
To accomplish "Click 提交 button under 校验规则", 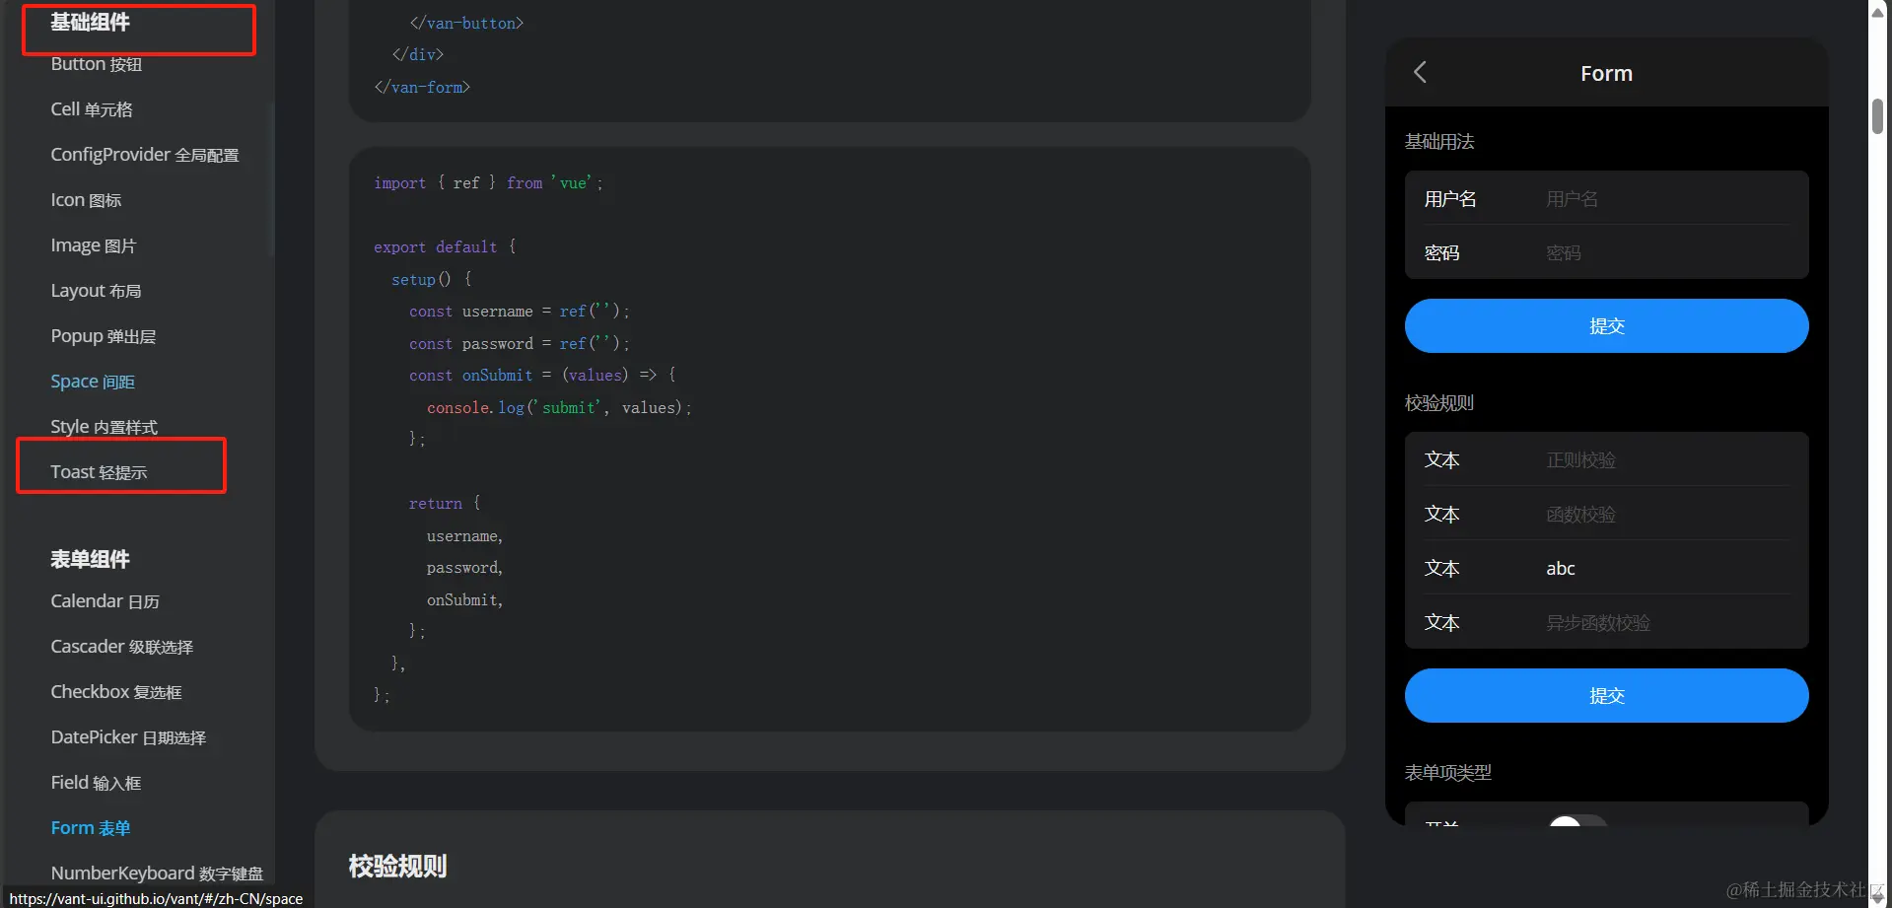I will pyautogui.click(x=1606, y=695).
